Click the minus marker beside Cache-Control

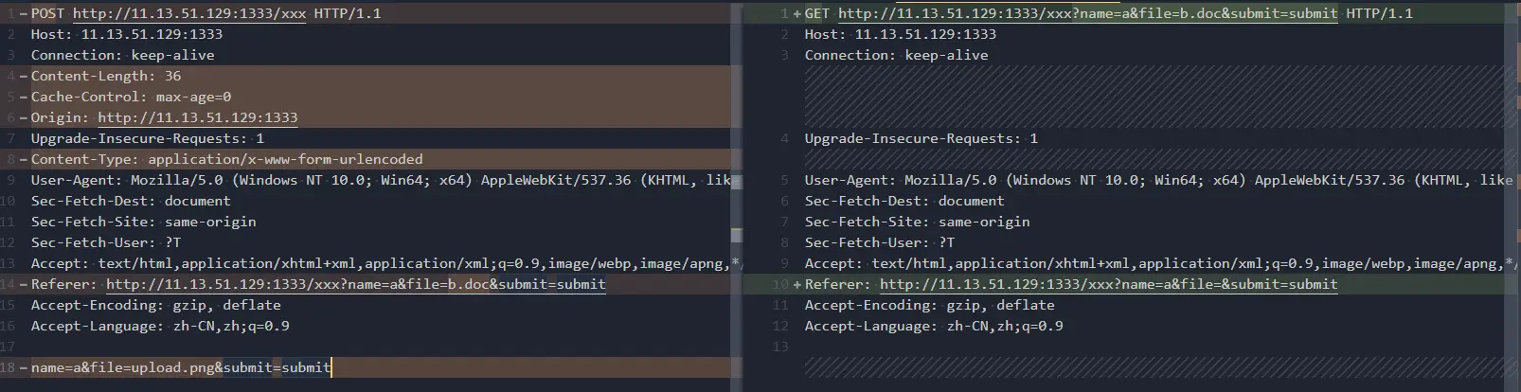click(23, 97)
